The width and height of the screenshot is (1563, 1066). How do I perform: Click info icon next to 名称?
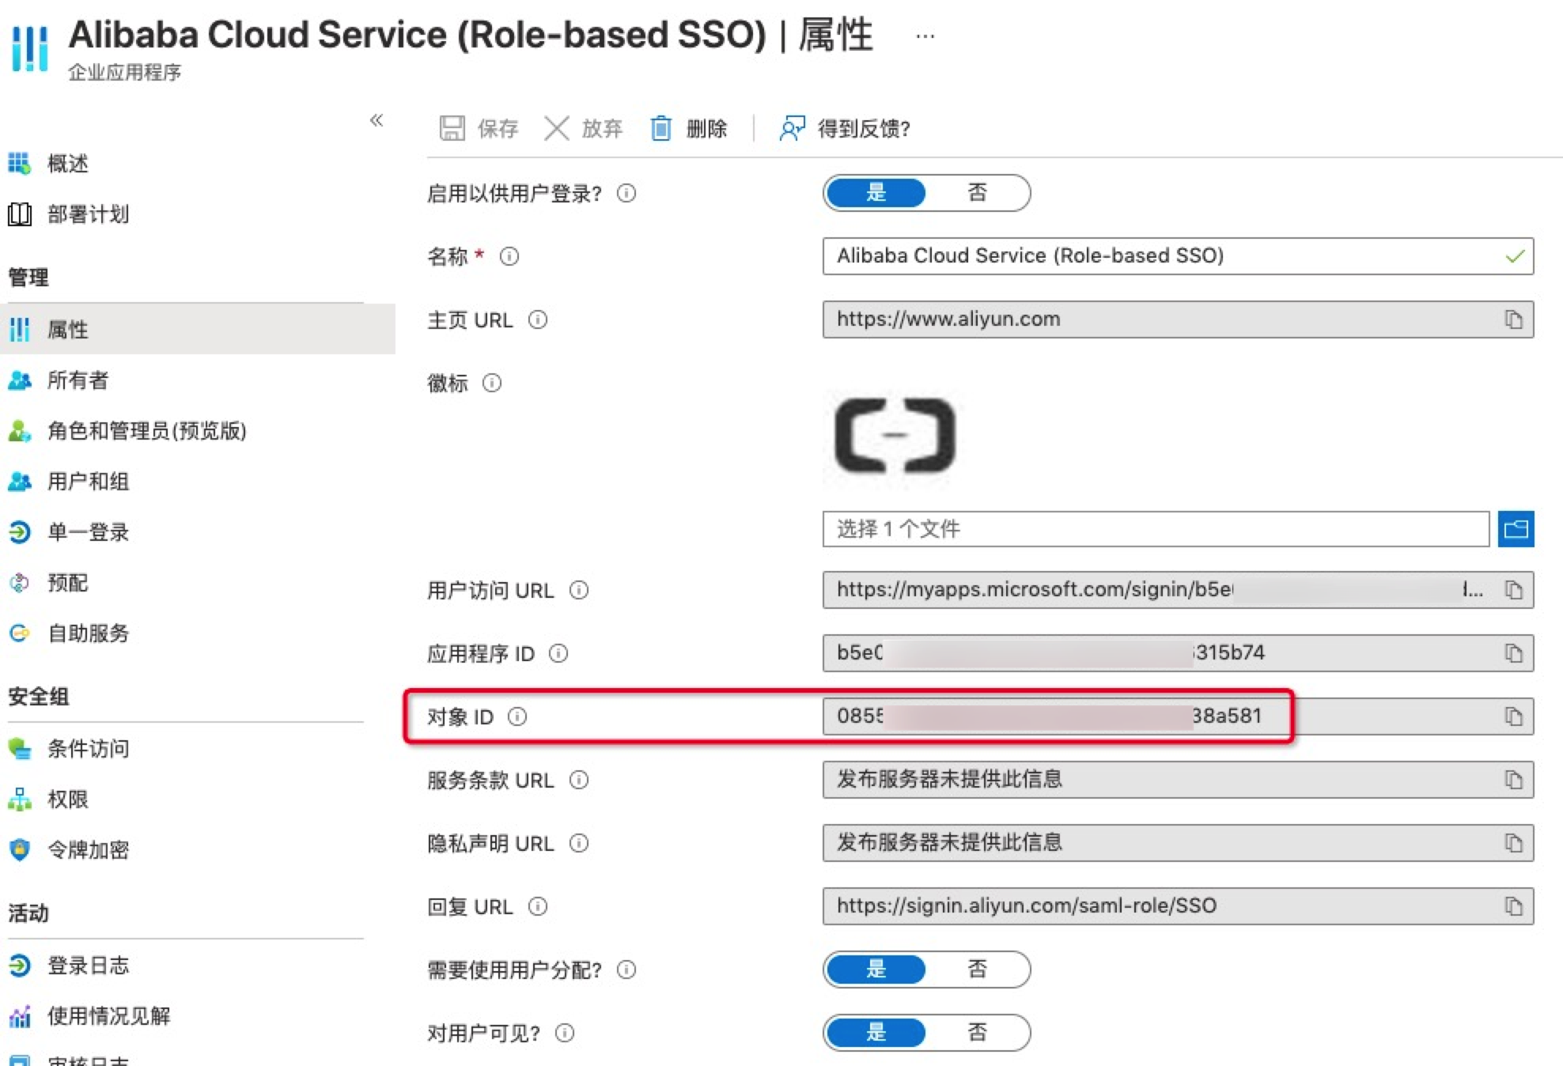point(509,256)
